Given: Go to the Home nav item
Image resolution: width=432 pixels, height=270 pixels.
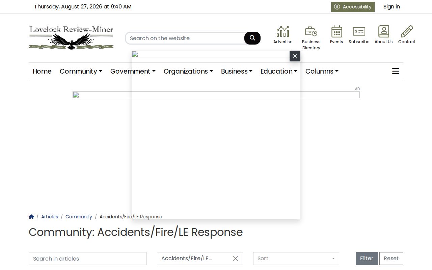Looking at the screenshot, I should 42,71.
